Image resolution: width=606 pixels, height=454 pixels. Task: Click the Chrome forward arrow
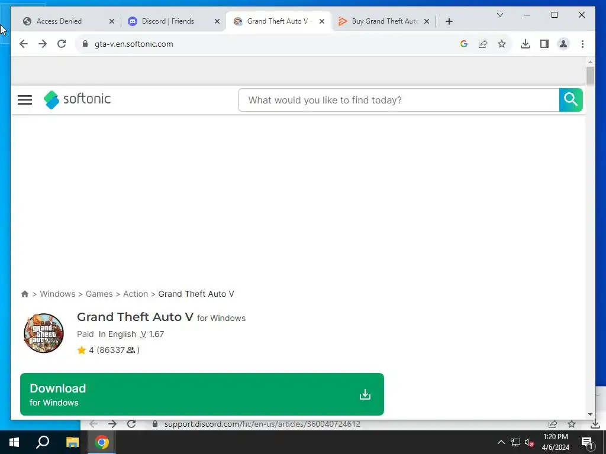[43, 44]
